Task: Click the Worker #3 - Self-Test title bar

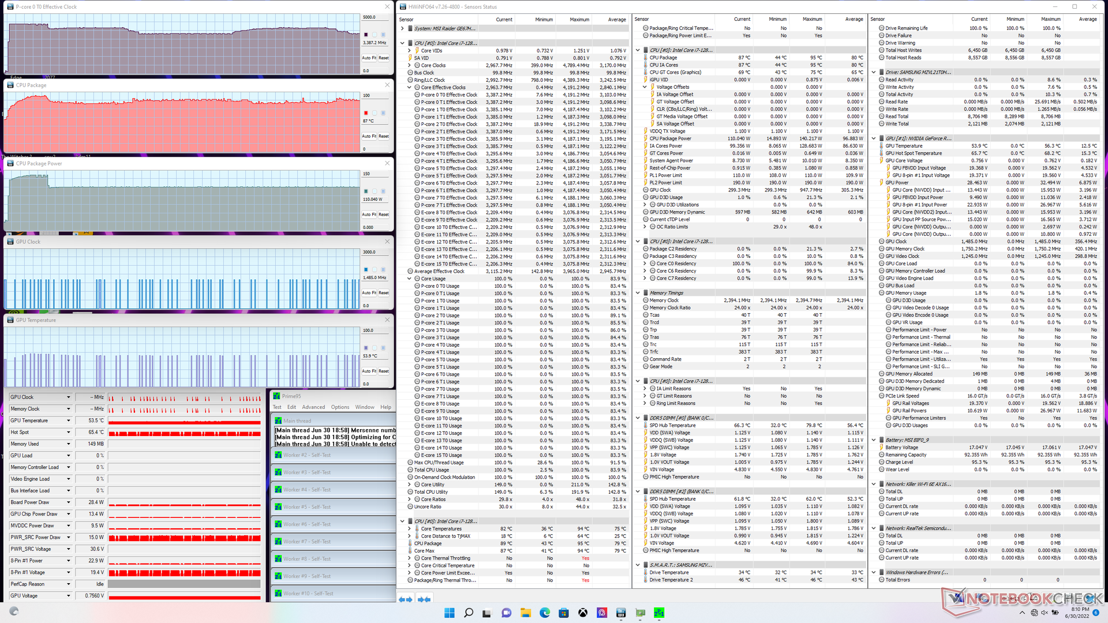Action: (x=334, y=472)
